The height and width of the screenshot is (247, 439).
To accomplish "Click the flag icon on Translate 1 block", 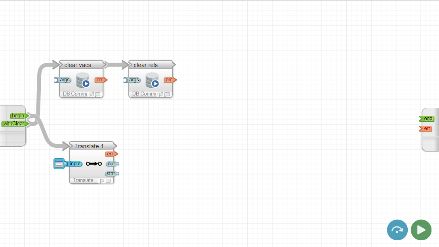I will click(102, 181).
